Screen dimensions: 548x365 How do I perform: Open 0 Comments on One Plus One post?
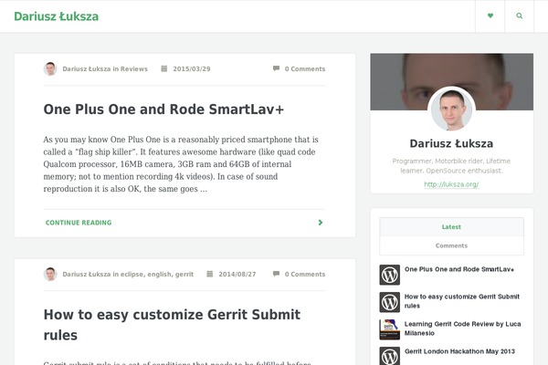coord(305,68)
